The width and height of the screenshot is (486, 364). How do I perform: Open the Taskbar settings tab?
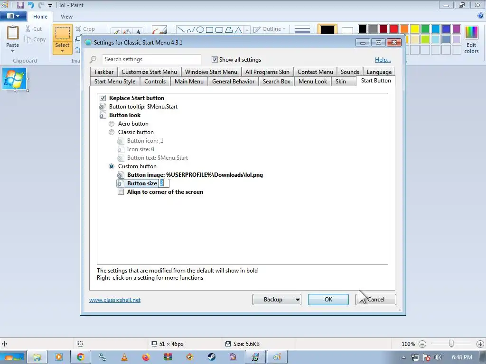(x=104, y=72)
